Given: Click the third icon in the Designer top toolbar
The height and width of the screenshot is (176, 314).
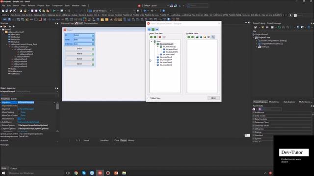Looking at the screenshot, I should coord(157,29).
